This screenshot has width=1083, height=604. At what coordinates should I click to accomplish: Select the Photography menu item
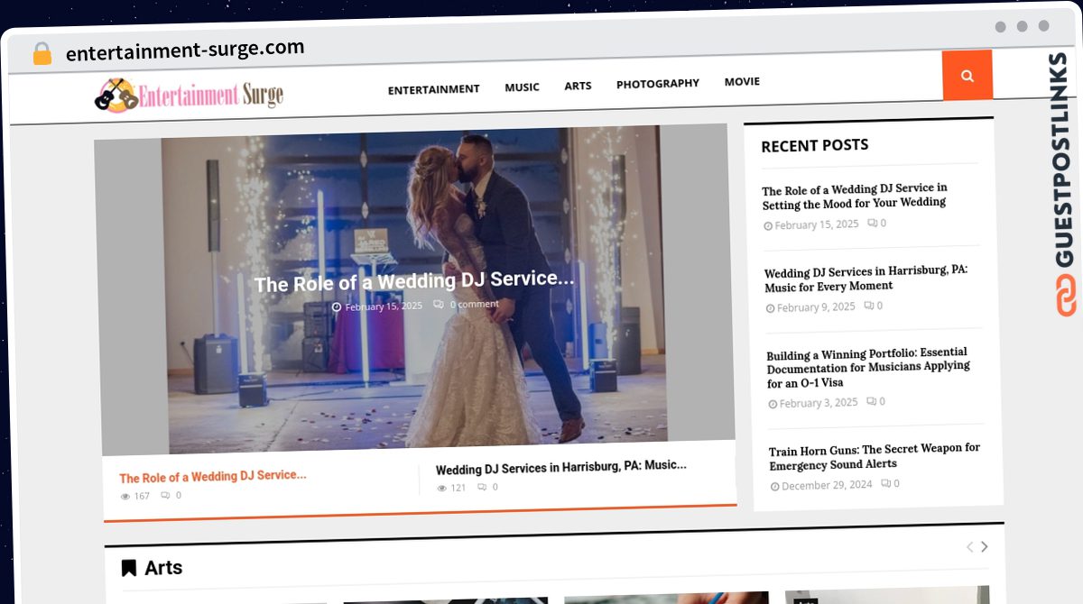tap(658, 84)
